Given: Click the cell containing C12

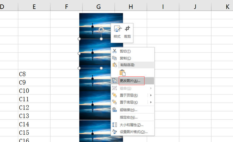Looking at the screenshot, I should pyautogui.click(x=34, y=107).
